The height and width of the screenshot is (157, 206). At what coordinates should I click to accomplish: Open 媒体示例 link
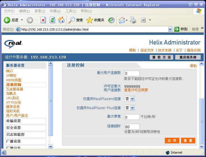pos(194,50)
